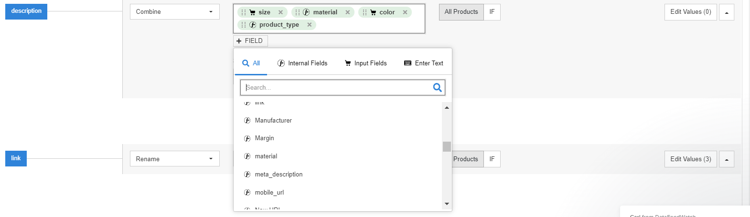Click the function icon beside meta_description
Screen dimensions: 750x217
(247, 175)
